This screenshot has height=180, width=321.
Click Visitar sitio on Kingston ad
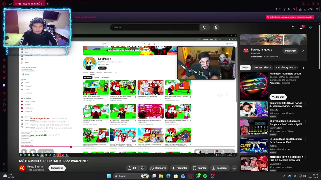pyautogui.click(x=278, y=97)
